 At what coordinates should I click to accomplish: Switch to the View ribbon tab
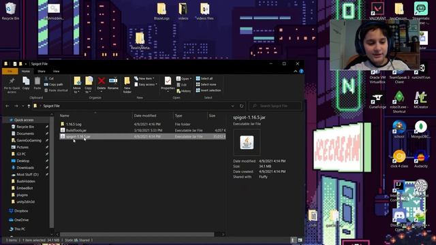pyautogui.click(x=56, y=71)
